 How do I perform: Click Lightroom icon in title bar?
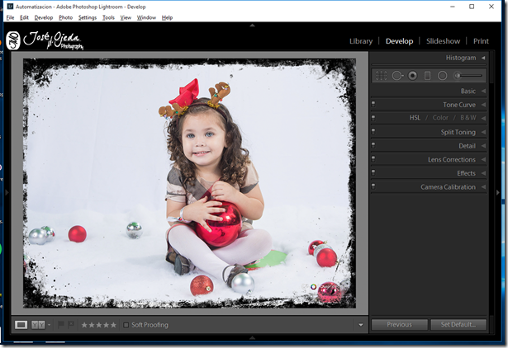tap(10, 7)
